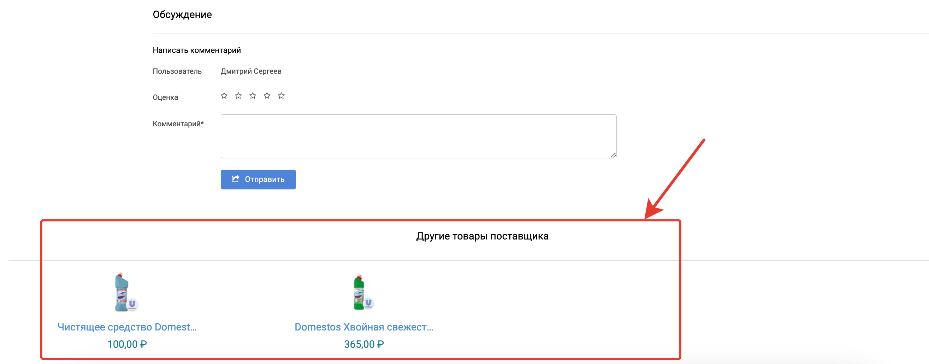The image size is (929, 364).
Task: Click the 365,00 ₽ price
Action: 363,344
